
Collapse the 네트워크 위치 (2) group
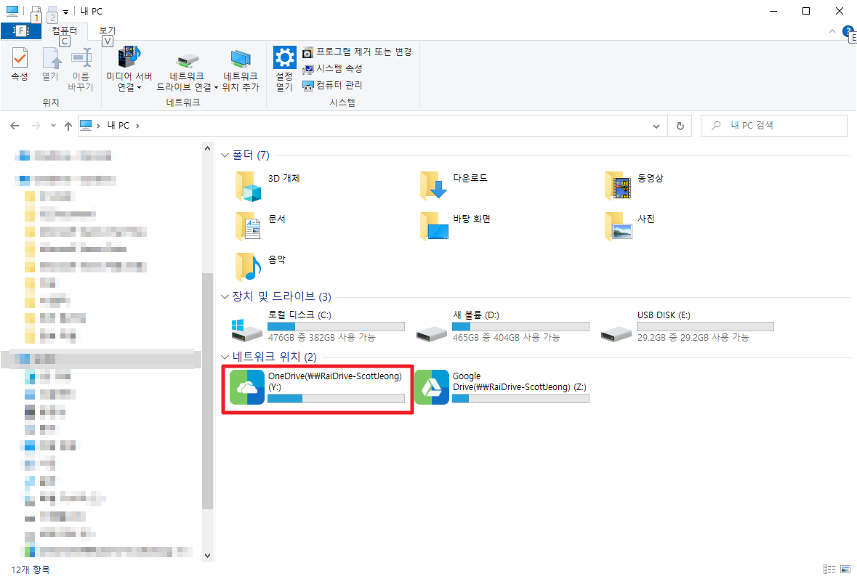pyautogui.click(x=225, y=357)
